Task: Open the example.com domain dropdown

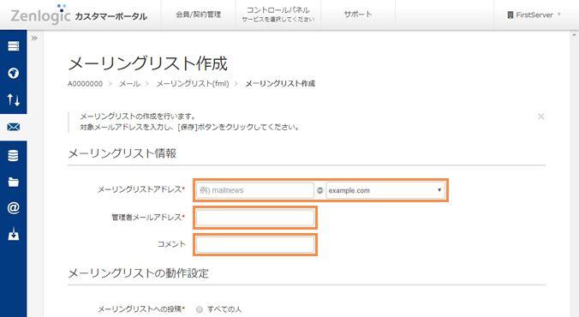Action: coord(385,190)
